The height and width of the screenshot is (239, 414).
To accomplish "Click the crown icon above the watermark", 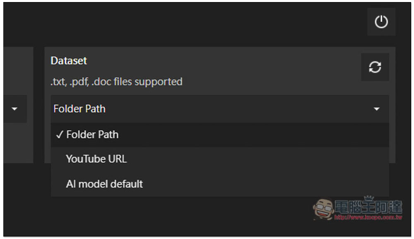I will pyautogui.click(x=368, y=198).
